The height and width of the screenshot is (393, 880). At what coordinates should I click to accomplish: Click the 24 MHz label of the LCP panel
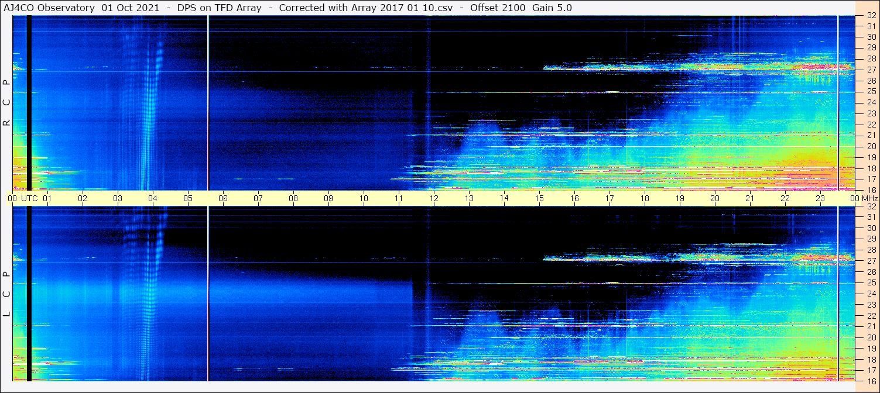click(x=871, y=294)
